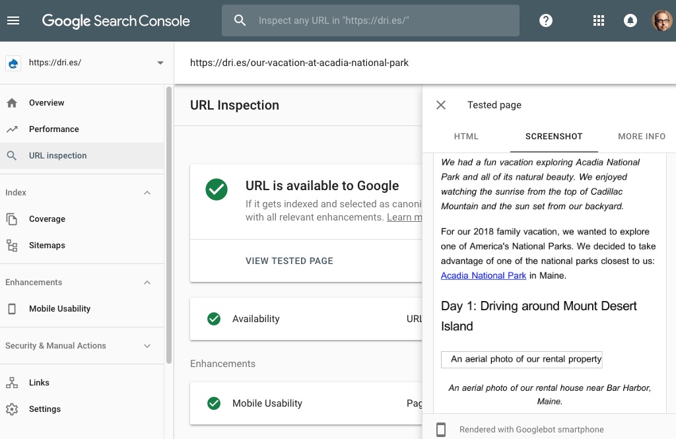
Task: Click the Settings gear icon
Action: pyautogui.click(x=11, y=409)
